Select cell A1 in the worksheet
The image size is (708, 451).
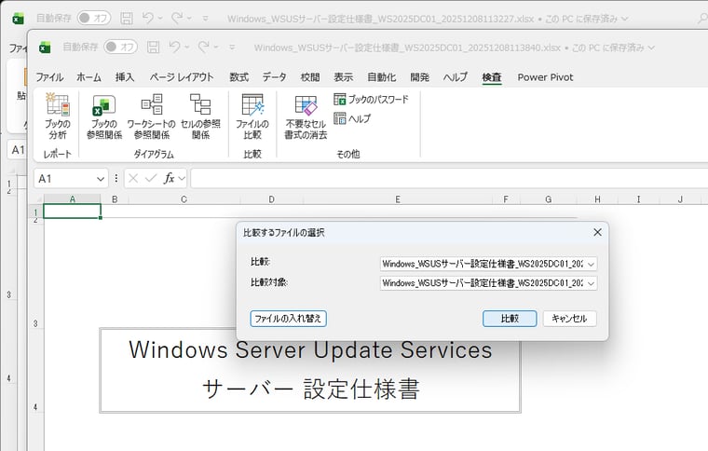(x=73, y=211)
